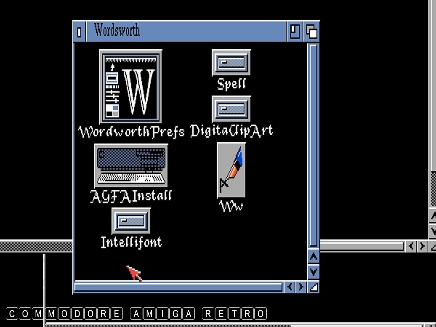The image size is (436, 327).
Task: Click the Wordsworth window zoom gadget
Action: click(x=294, y=32)
